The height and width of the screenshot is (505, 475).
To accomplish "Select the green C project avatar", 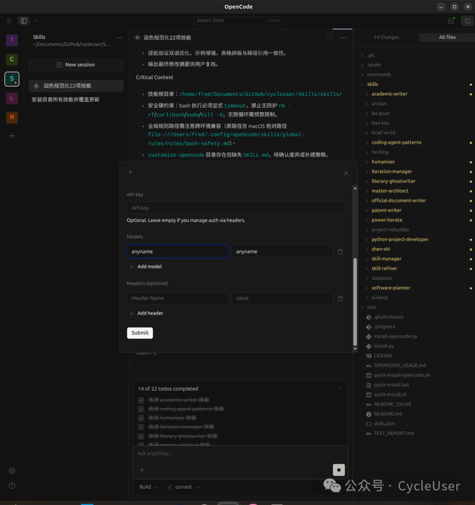I will [12, 59].
